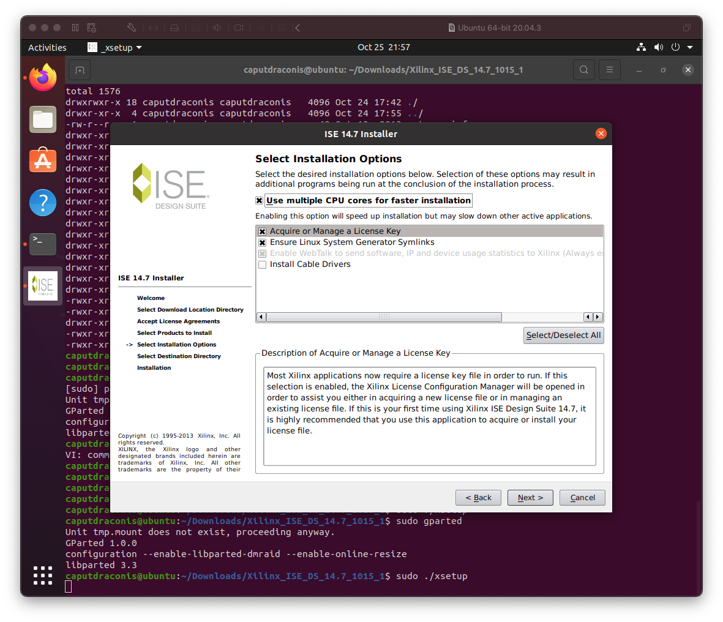
Task: Uncheck Acquire or Manage a License Key
Action: point(263,231)
